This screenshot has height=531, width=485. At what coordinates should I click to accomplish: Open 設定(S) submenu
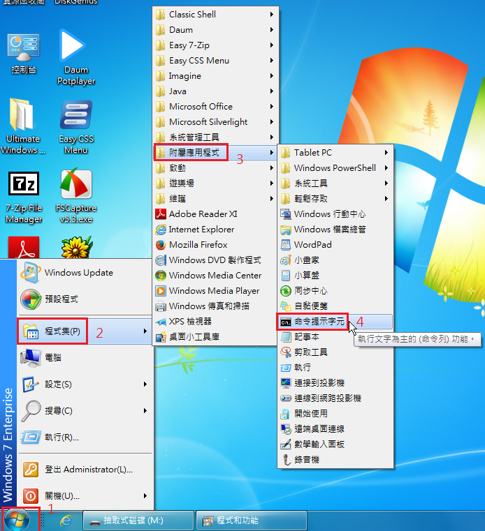click(85, 384)
